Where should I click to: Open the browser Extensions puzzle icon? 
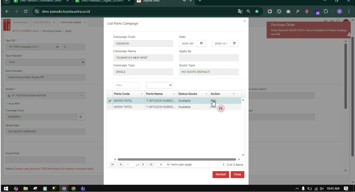[326, 11]
